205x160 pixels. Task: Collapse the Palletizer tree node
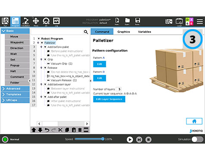tap(42, 43)
